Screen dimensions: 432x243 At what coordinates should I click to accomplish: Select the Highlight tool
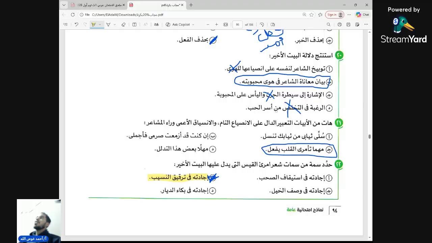93,25
